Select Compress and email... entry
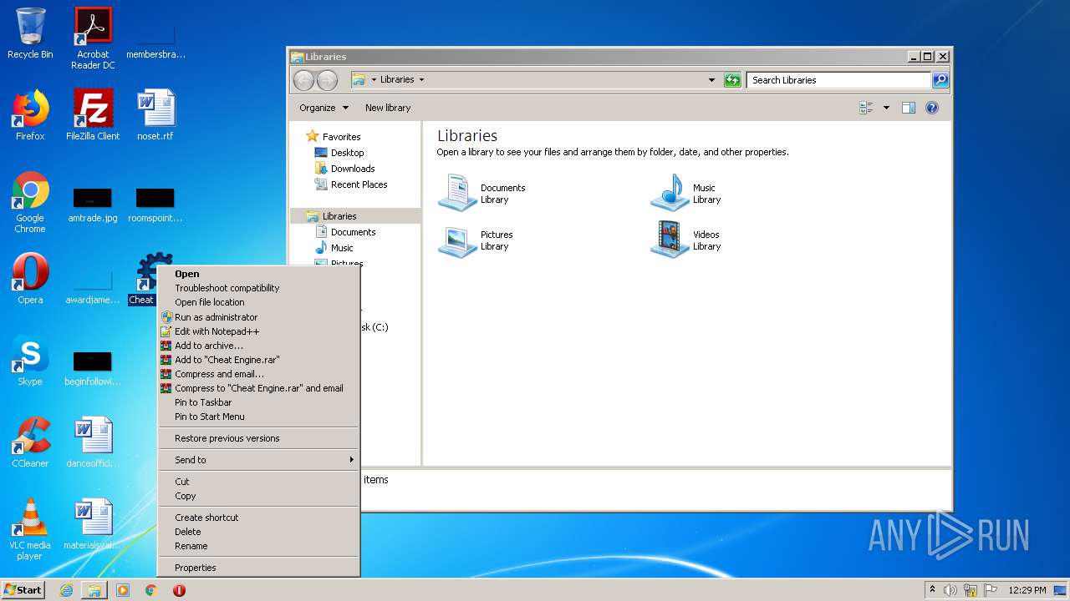The width and height of the screenshot is (1070, 601). (259, 374)
